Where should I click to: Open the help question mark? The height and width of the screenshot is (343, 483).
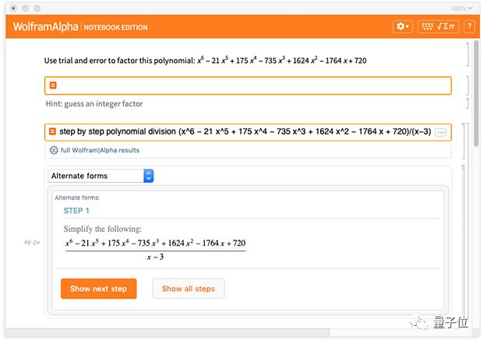(x=470, y=26)
